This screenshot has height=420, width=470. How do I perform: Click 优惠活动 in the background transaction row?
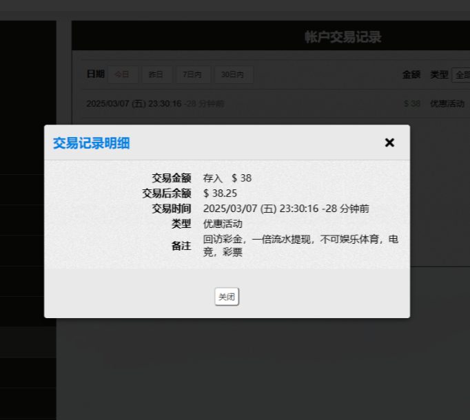click(447, 104)
